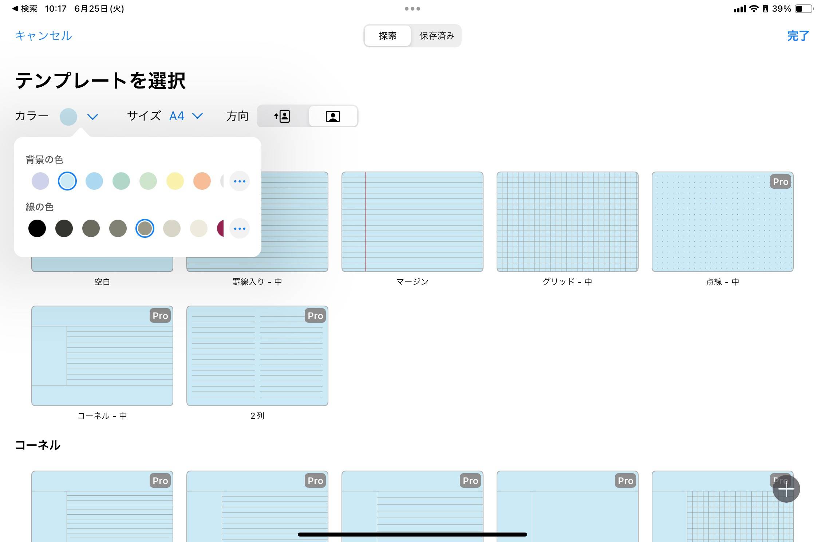Screen dimensions: 825x542
Task: Switch to 保存済み tab
Action: (437, 36)
